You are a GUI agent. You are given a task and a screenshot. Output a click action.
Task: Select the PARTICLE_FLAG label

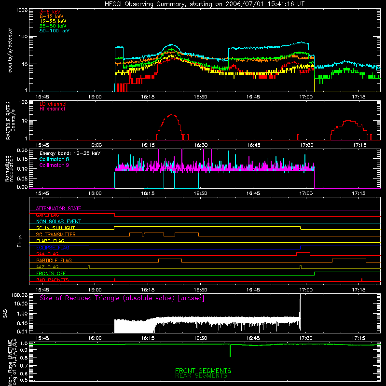pyautogui.click(x=54, y=261)
